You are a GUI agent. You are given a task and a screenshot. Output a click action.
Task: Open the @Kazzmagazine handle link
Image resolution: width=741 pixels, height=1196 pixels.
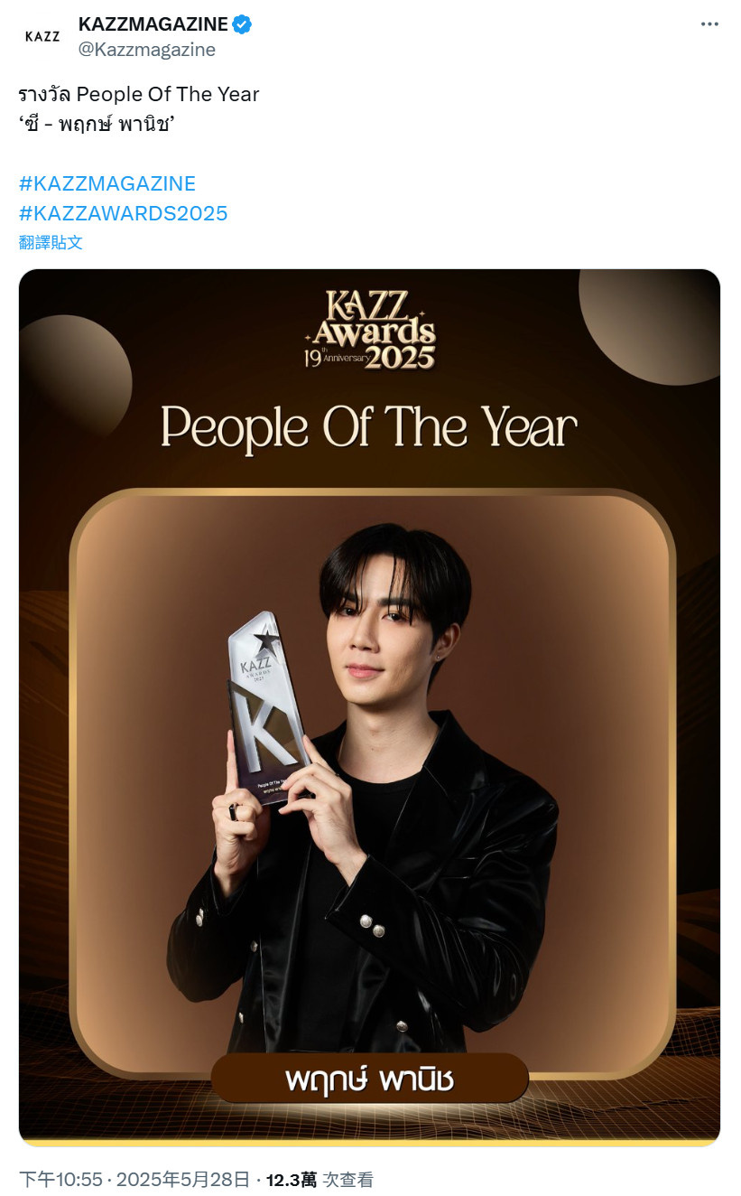click(147, 50)
